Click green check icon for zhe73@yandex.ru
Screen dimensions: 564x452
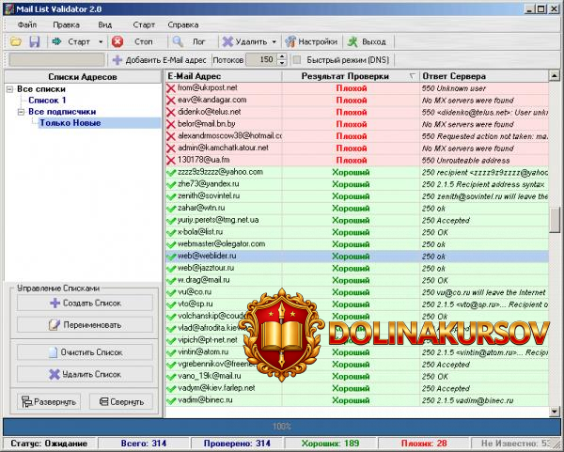[x=171, y=184]
